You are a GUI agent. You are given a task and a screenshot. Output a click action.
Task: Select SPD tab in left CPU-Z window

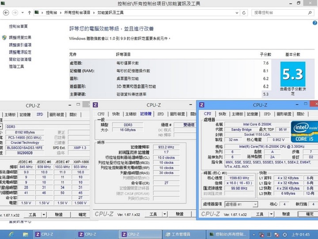tap(40, 115)
